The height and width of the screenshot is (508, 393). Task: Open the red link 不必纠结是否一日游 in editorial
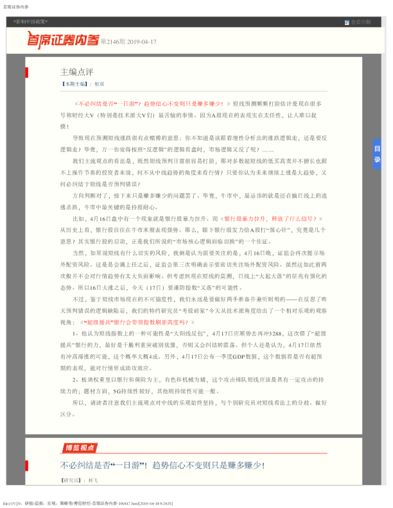click(x=150, y=104)
